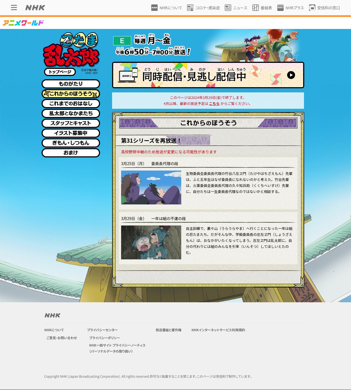Click header 番組表 text link

(266, 8)
